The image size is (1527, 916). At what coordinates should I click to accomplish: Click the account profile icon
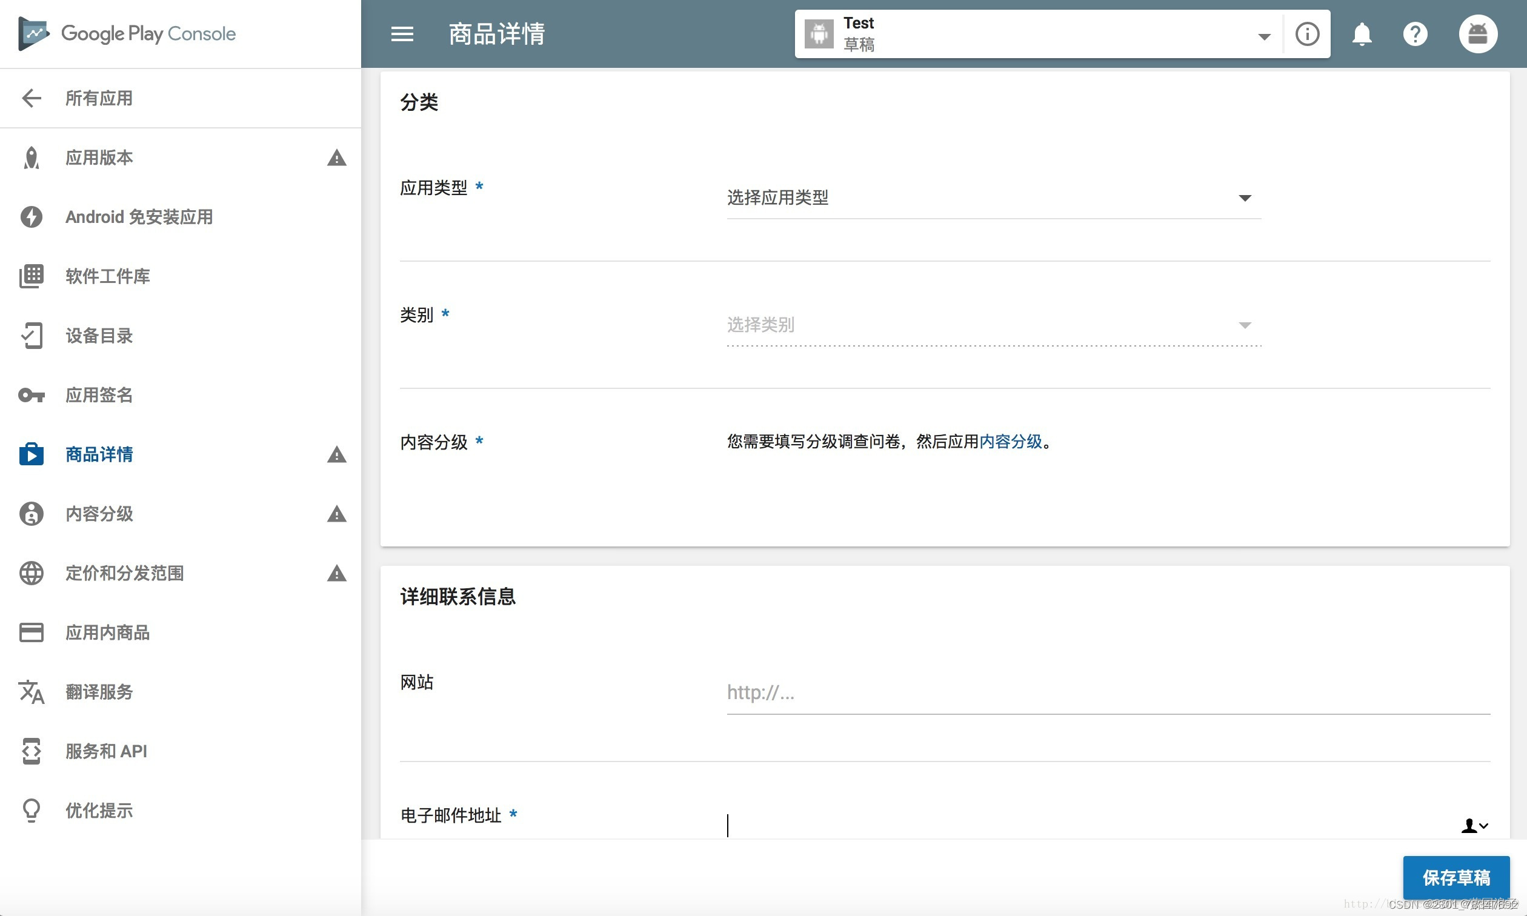1478,34
